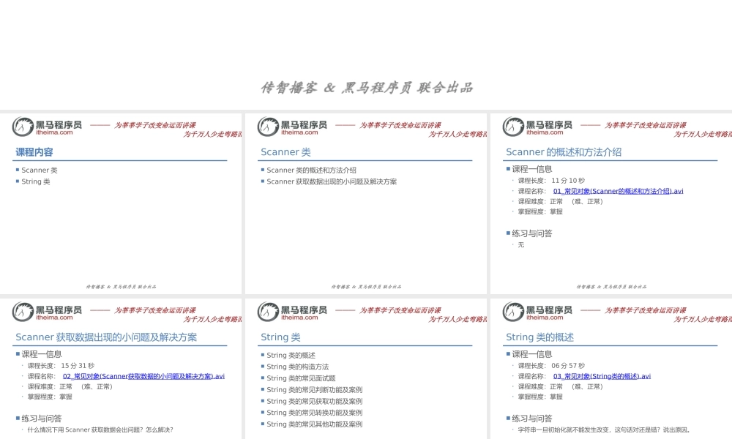
Task: Click the top banner 传智播客 & 黑马程序员 联合出品
Action: coord(366,86)
